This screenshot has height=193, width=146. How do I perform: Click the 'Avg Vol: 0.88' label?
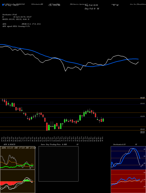point(91,5)
